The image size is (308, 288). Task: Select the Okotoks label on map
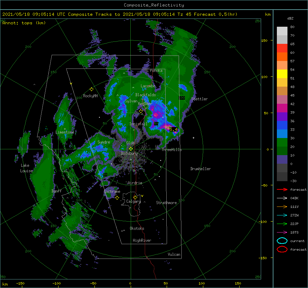137,228
